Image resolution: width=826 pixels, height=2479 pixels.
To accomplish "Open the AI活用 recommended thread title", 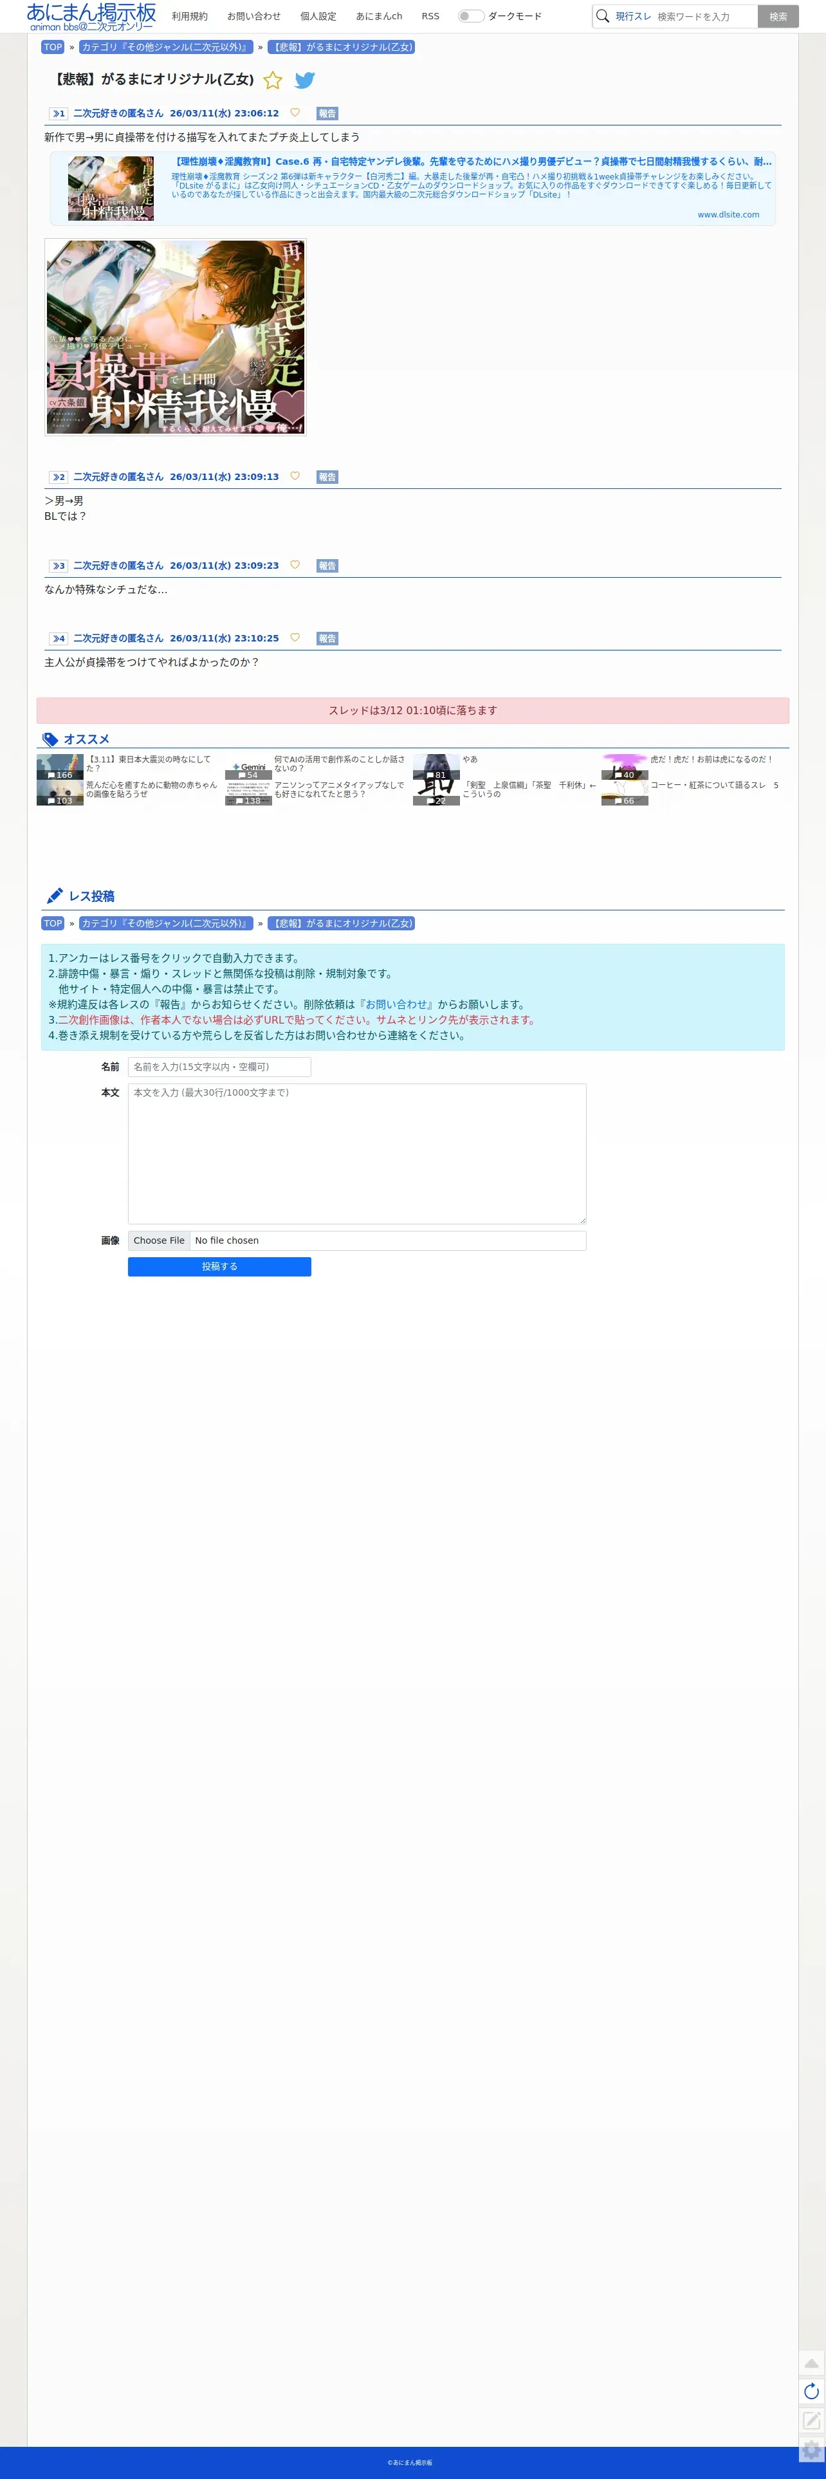I will [339, 763].
